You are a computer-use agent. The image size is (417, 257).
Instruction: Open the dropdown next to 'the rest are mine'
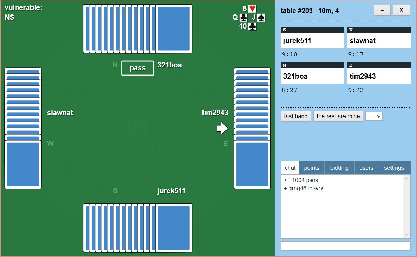tap(374, 116)
